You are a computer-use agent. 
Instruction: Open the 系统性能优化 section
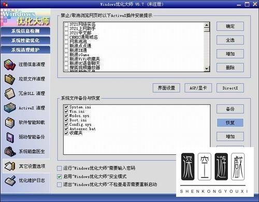pos(25,40)
